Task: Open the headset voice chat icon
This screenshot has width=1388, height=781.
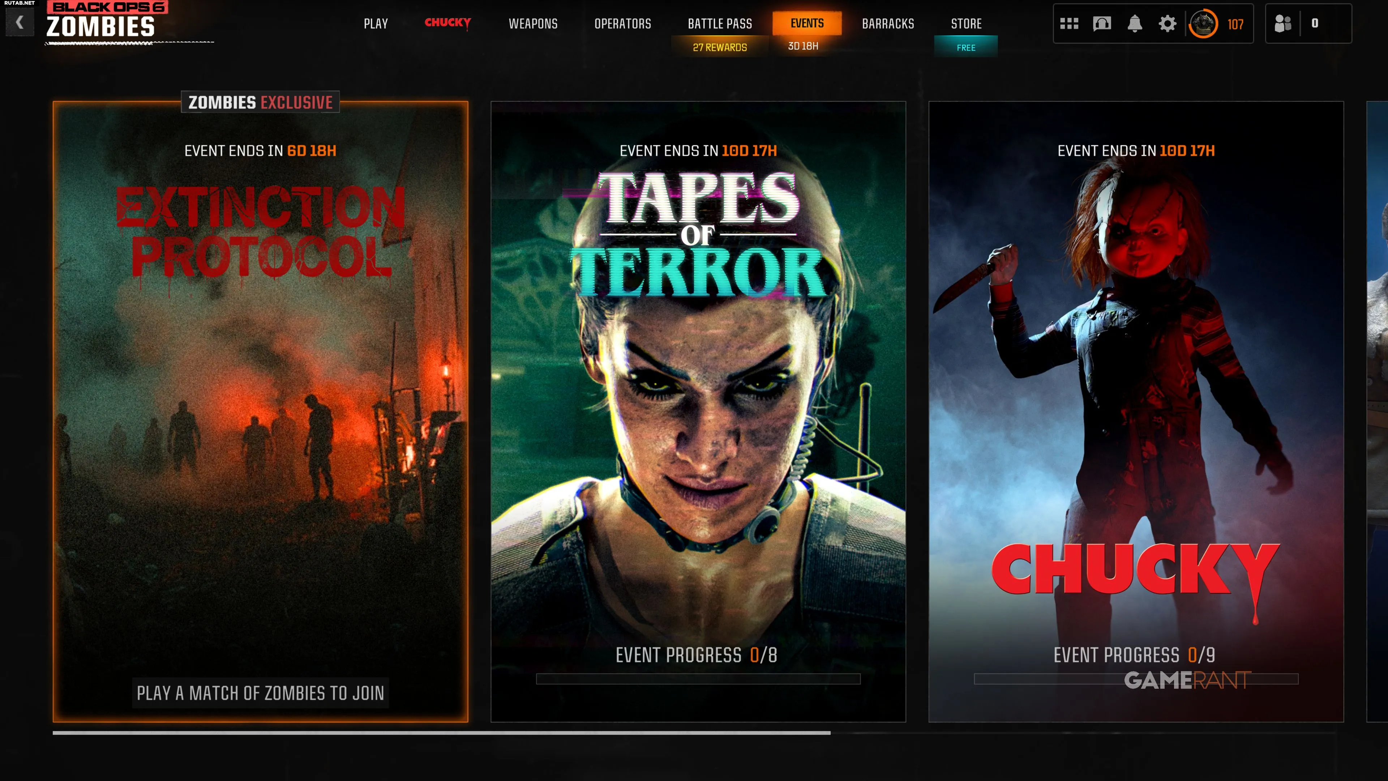Action: tap(1102, 24)
